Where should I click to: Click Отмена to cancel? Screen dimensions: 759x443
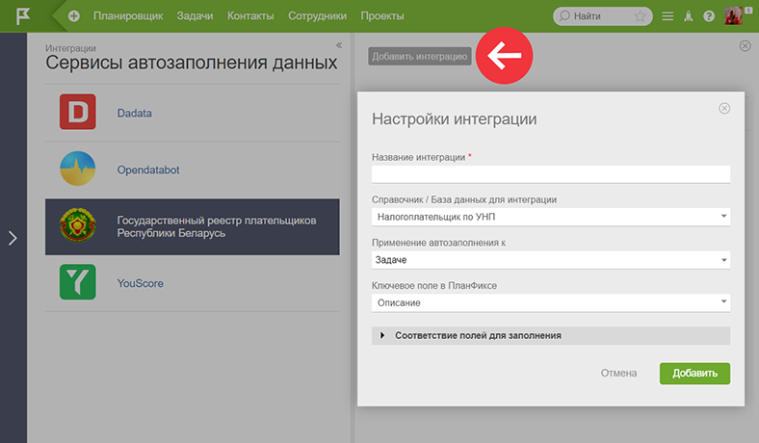point(618,373)
